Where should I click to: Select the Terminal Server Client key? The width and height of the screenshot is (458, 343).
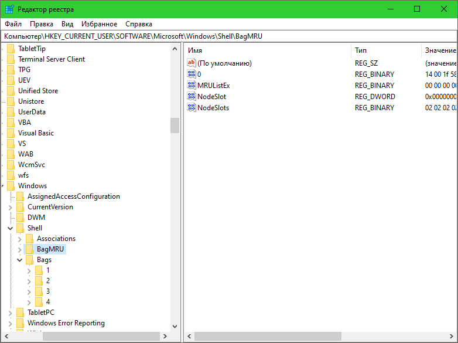(x=52, y=59)
